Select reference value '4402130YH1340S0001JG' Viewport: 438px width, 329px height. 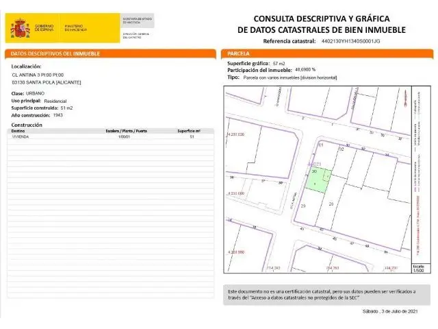coord(350,41)
